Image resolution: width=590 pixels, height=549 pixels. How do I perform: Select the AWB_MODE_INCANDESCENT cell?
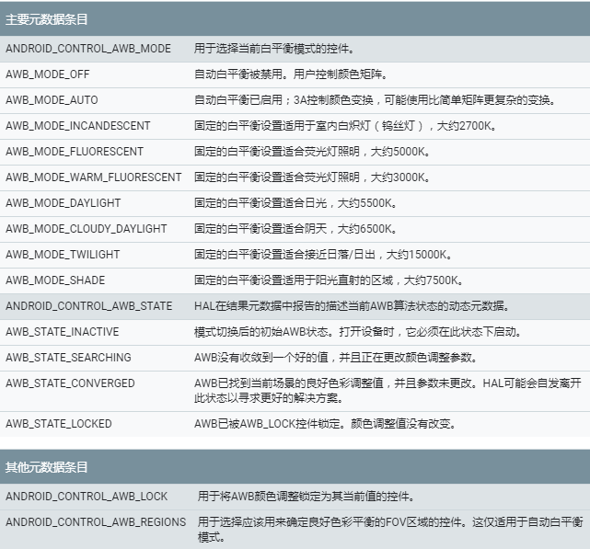click(x=78, y=126)
